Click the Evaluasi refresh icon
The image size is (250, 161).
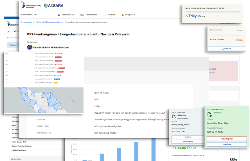click(105, 15)
